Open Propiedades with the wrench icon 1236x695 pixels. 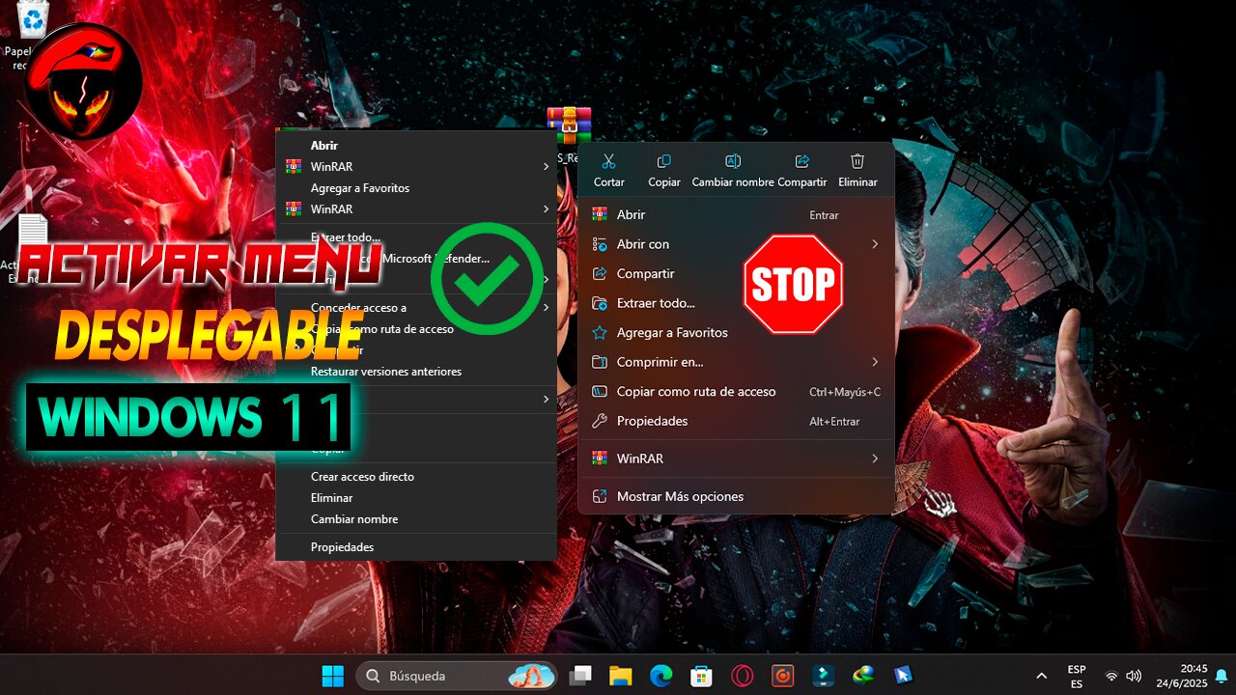[736, 421]
